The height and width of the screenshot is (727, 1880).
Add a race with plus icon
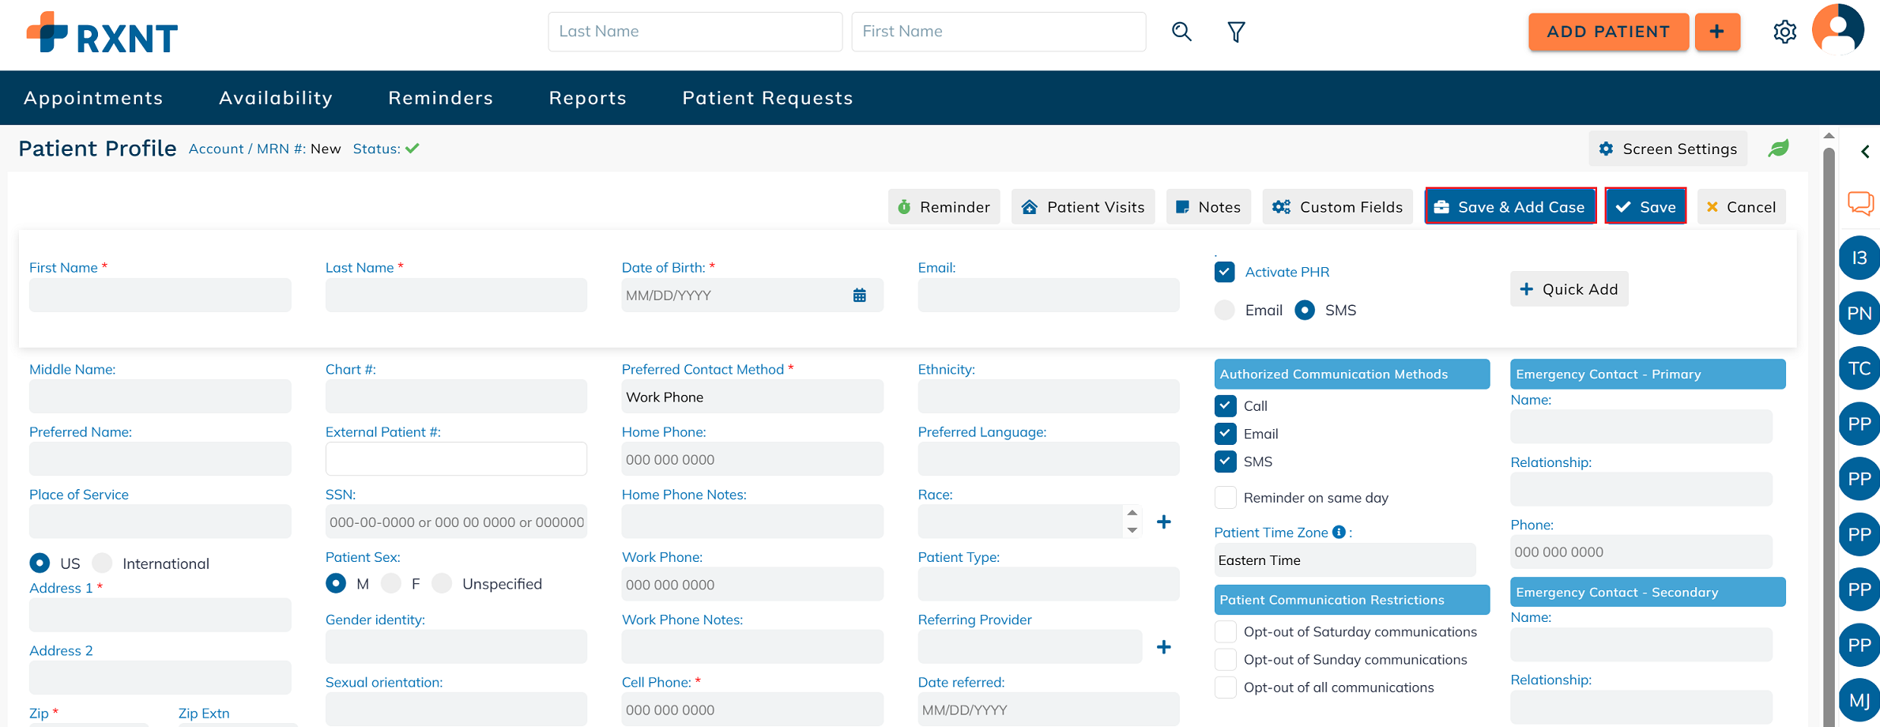pyautogui.click(x=1163, y=522)
